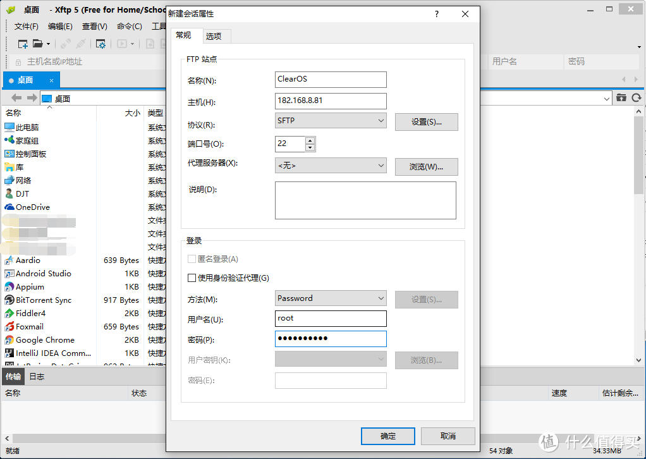Viewport: 646px width, 459px height.
Task: Click the 浏览(W) button next to proxy server
Action: 427,166
